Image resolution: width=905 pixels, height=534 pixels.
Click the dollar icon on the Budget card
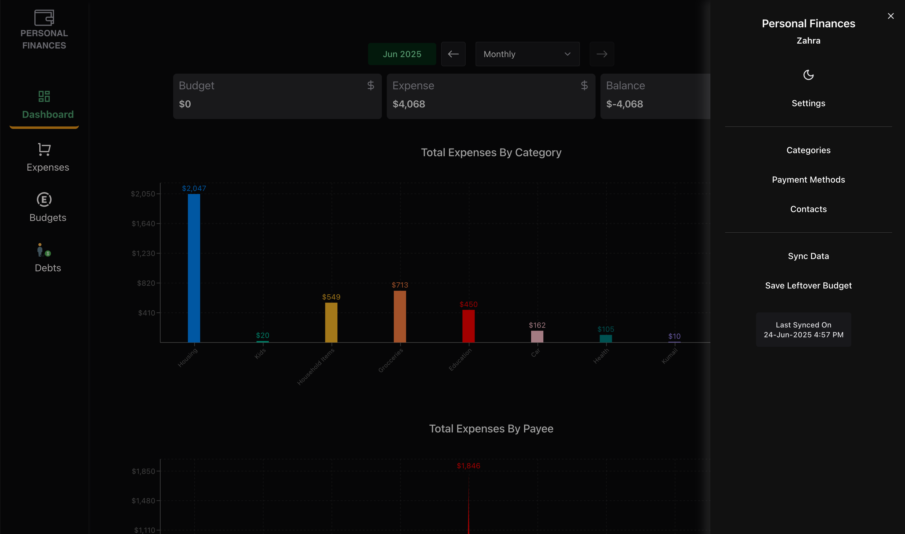pos(370,86)
